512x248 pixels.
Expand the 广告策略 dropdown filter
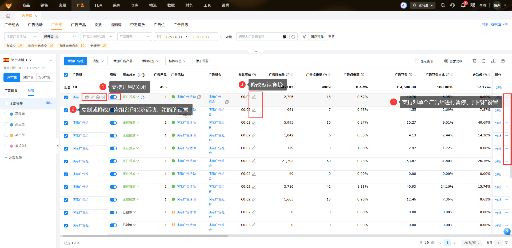(x=134, y=37)
